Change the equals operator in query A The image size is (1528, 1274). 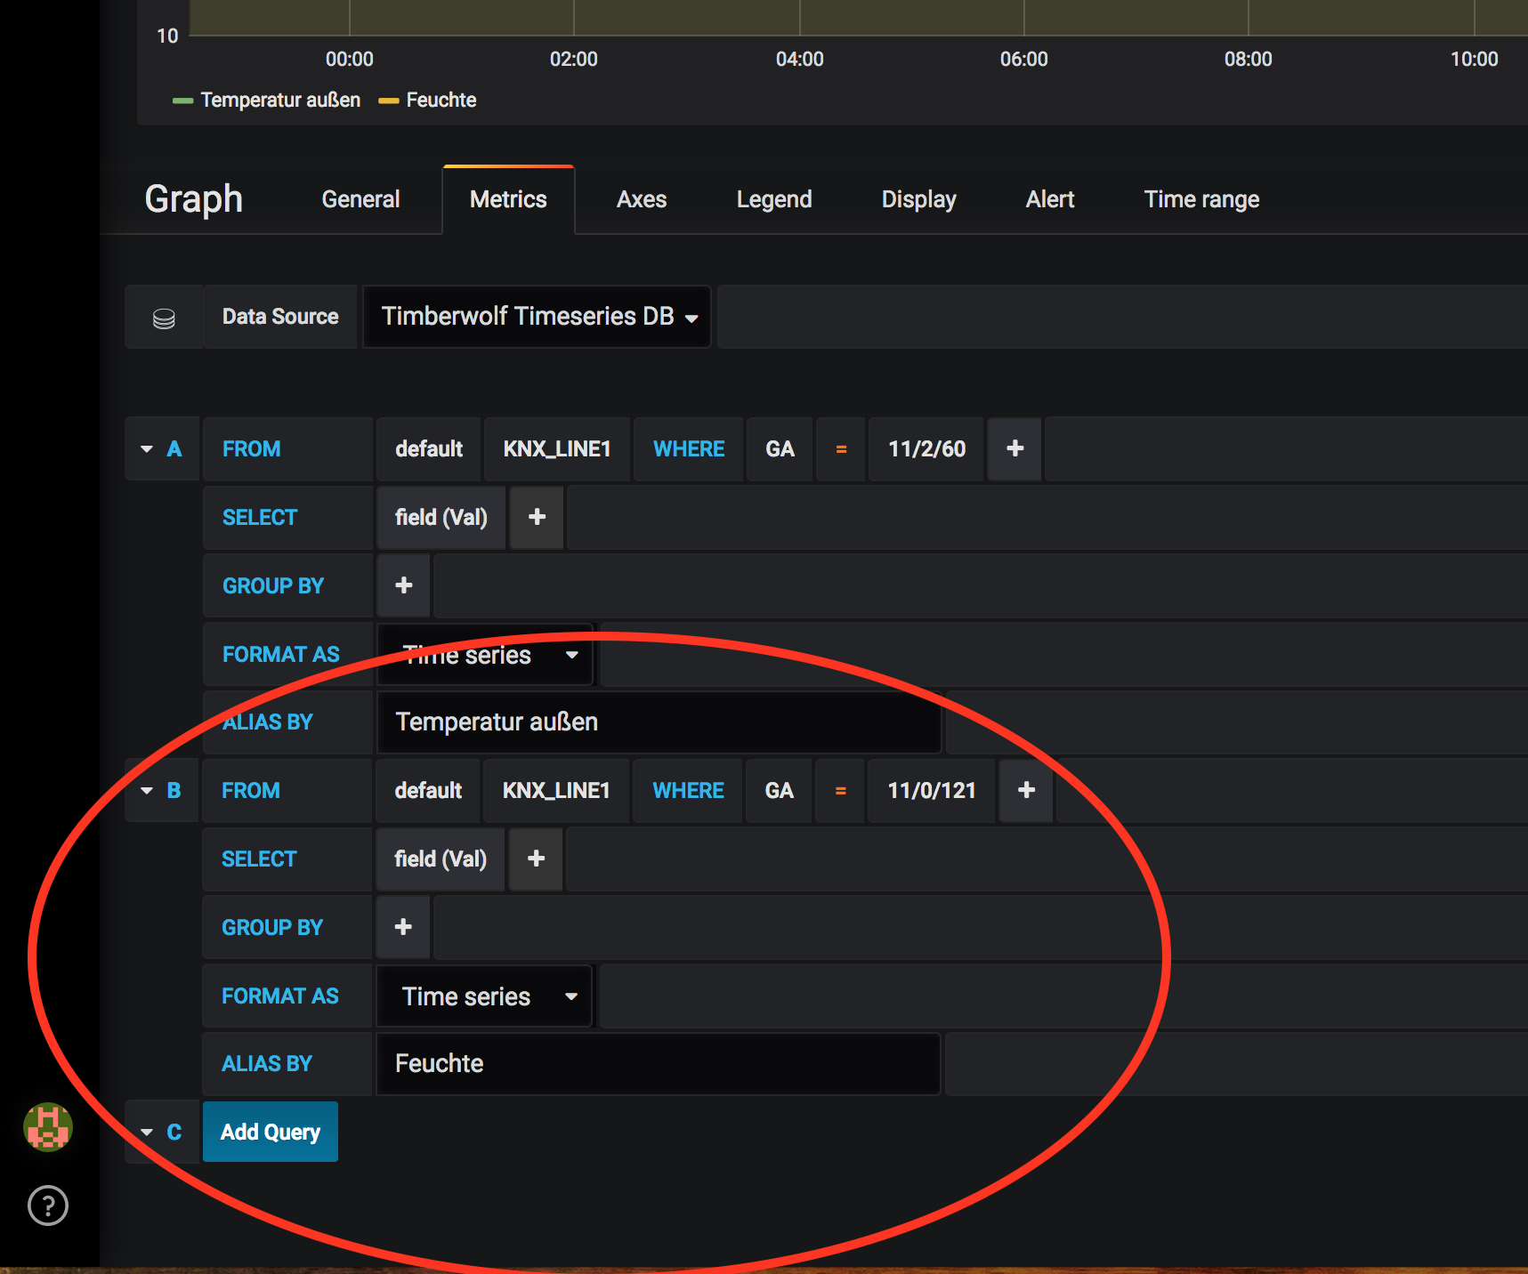[841, 449]
